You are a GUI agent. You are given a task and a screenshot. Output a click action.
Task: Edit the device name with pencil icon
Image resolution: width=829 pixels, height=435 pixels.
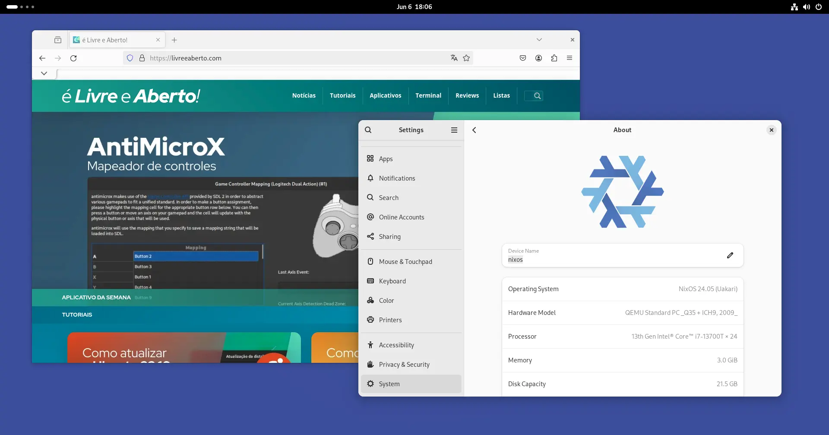click(730, 255)
